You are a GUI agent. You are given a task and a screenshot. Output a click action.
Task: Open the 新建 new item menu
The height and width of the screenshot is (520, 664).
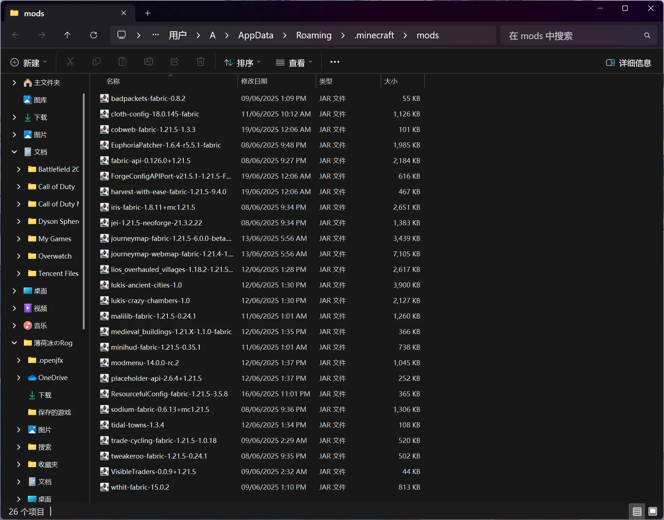point(29,63)
